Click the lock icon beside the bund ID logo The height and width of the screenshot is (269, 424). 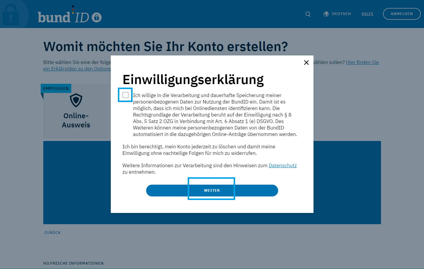(x=97, y=17)
